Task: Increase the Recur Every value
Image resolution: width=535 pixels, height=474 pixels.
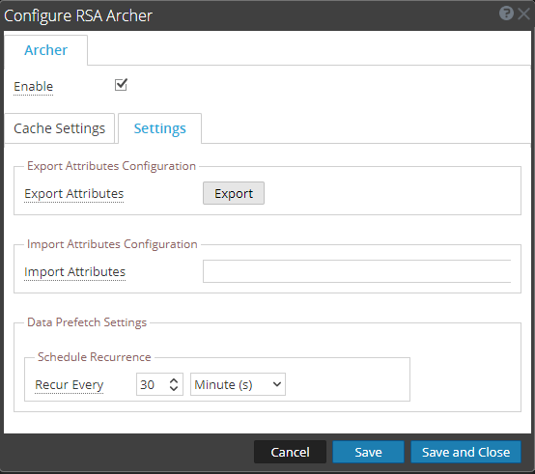Action: click(x=174, y=380)
